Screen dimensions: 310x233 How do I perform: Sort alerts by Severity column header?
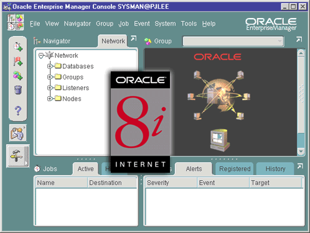[x=171, y=183]
